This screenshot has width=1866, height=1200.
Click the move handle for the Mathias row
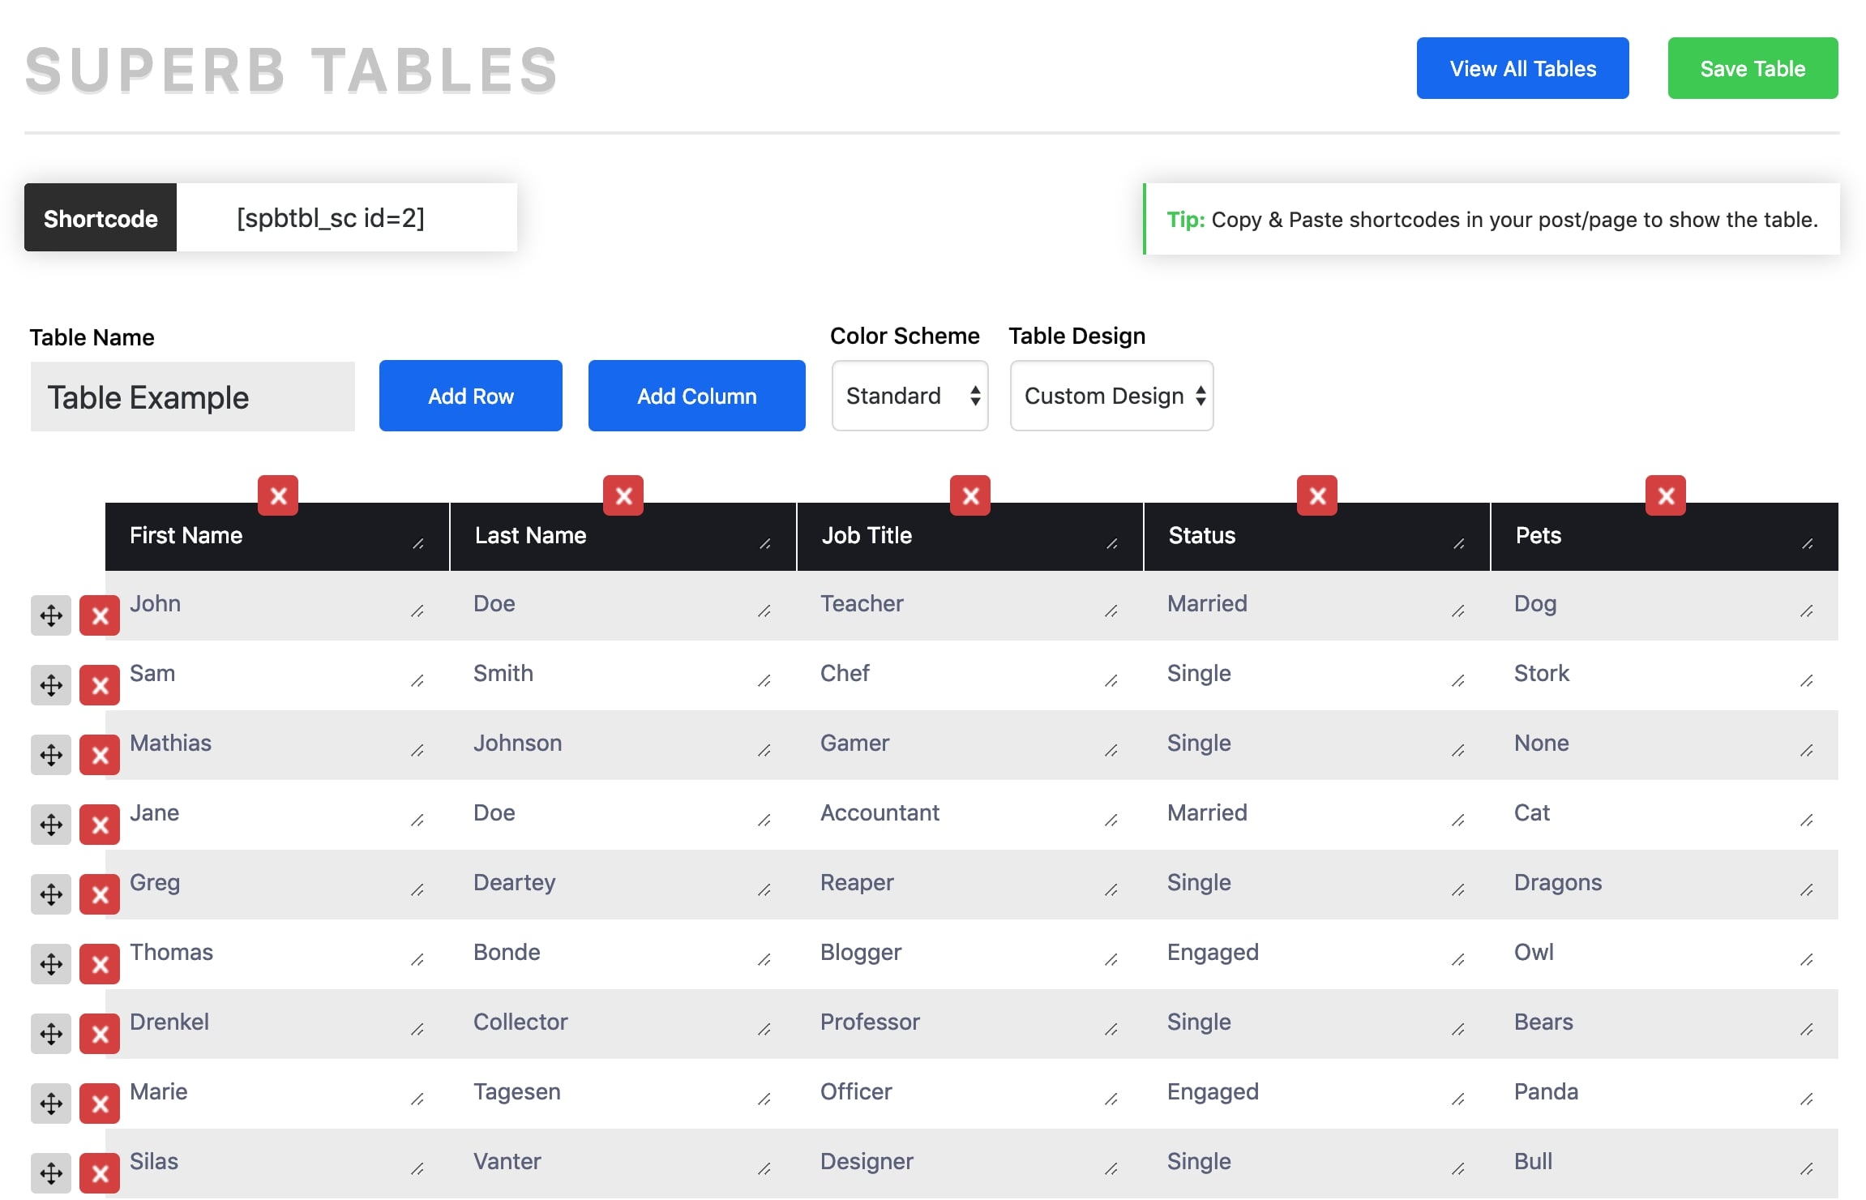pyautogui.click(x=50, y=755)
